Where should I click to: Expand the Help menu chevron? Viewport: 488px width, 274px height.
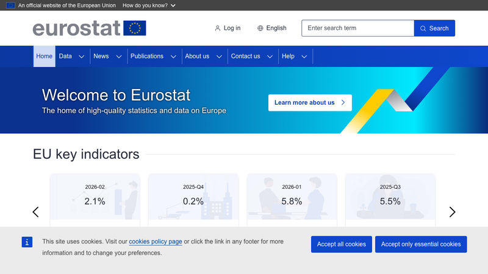tap(304, 57)
